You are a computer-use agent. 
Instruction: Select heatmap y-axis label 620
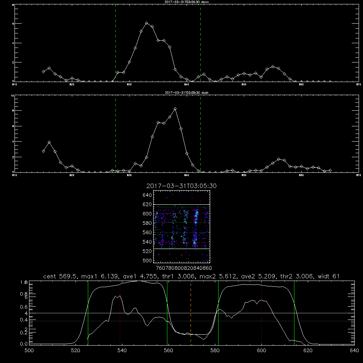(x=147, y=204)
